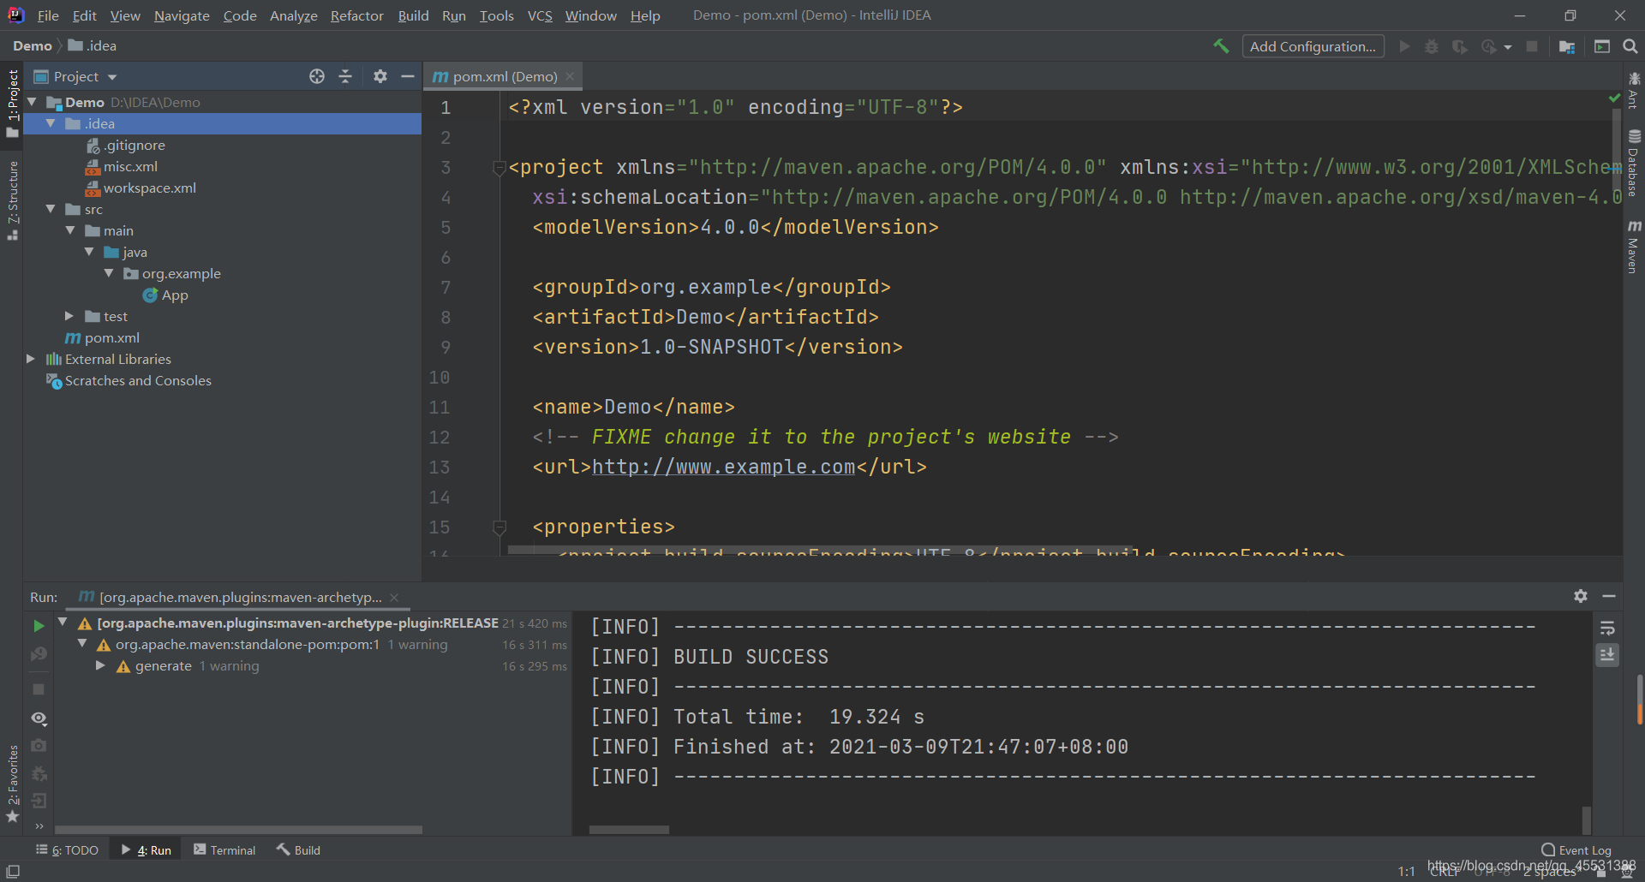
Task: Expand the generate warning node
Action: coord(100,665)
